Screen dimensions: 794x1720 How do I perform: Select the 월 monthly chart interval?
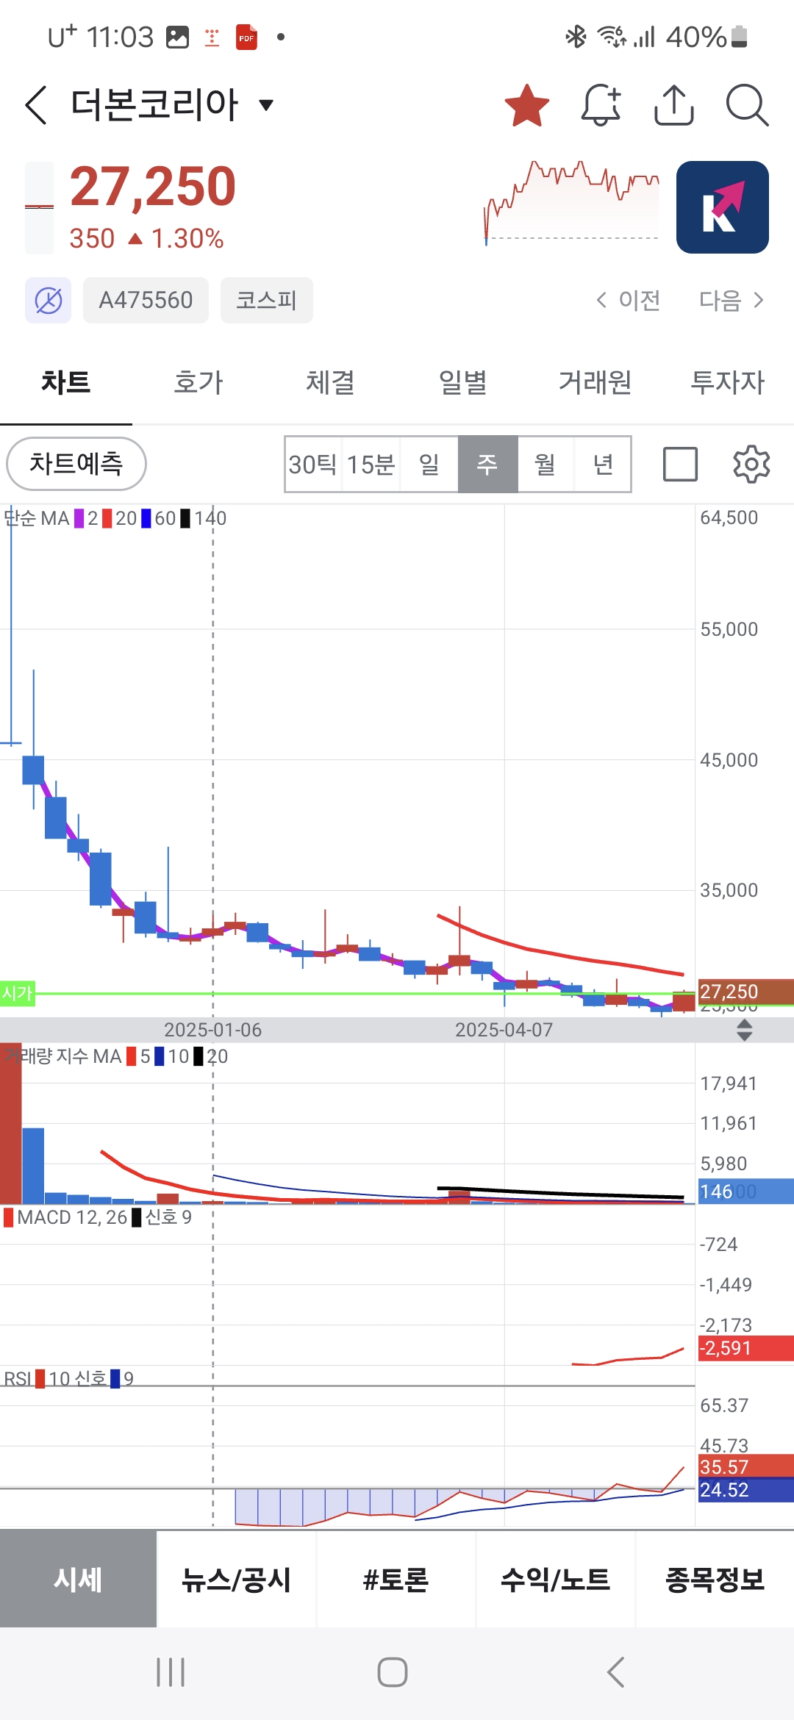pyautogui.click(x=546, y=465)
